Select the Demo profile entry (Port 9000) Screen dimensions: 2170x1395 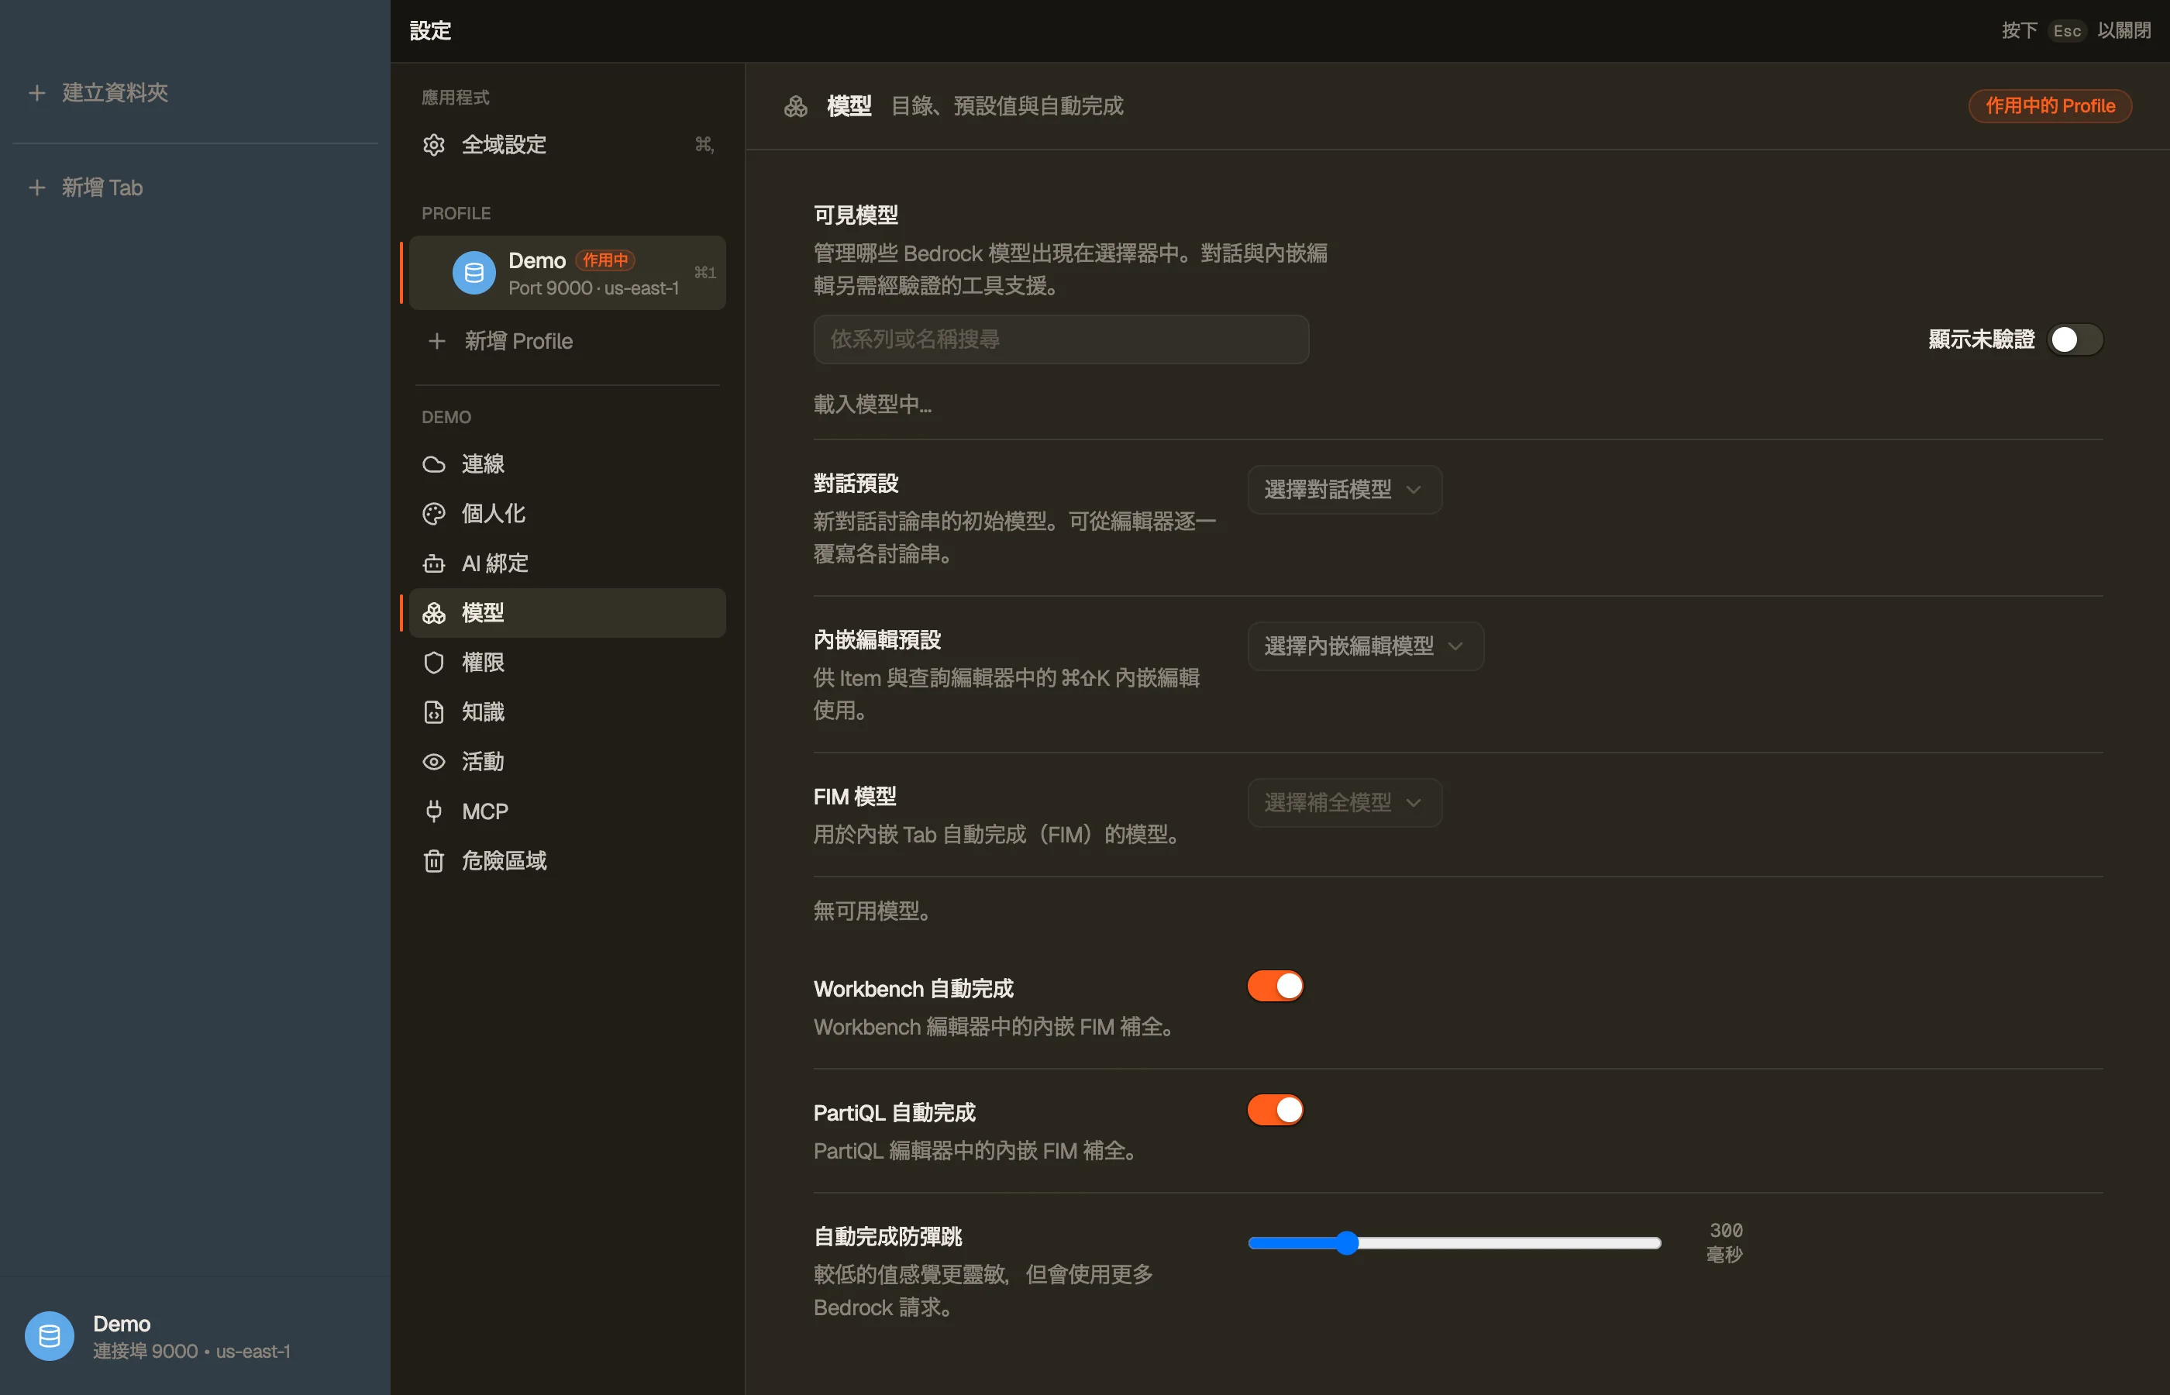click(567, 273)
